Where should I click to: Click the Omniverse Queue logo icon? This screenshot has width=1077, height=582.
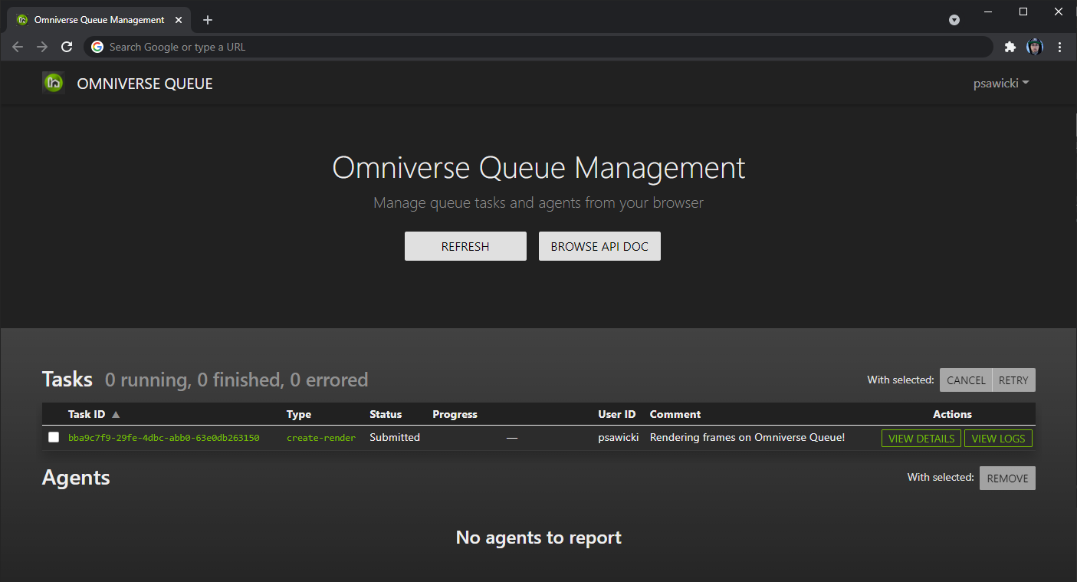(x=54, y=83)
